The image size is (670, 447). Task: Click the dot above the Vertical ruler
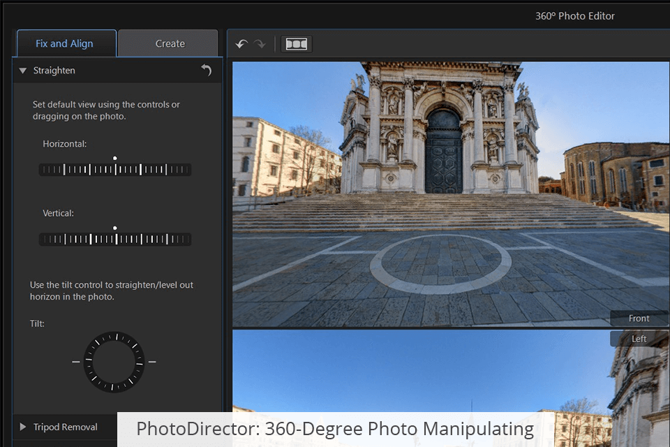point(115,228)
